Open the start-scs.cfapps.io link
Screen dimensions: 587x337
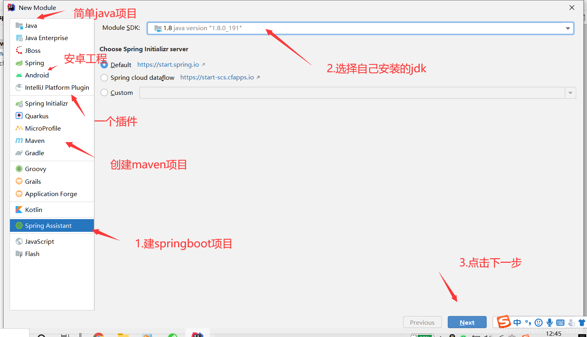[x=217, y=77]
